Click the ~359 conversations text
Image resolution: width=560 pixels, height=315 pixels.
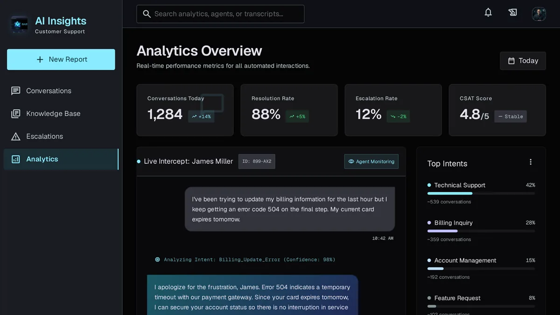tap(449, 239)
